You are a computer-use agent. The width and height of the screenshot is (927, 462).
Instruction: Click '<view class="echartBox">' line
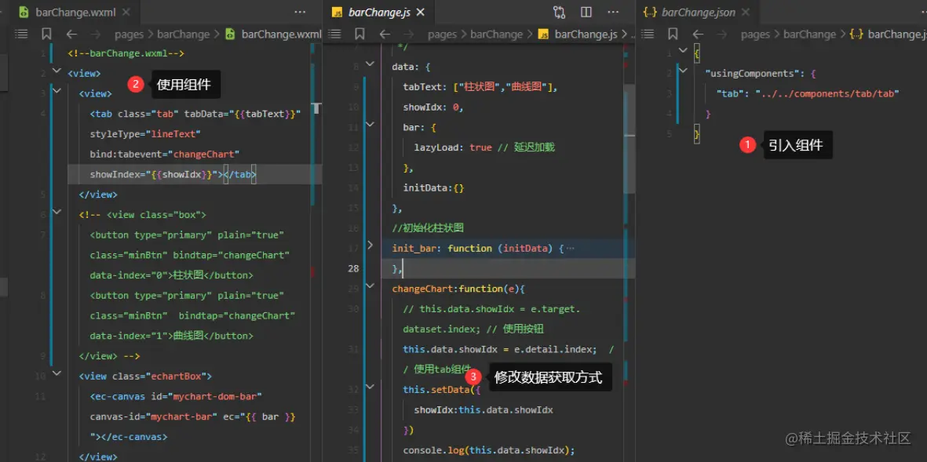coord(145,376)
